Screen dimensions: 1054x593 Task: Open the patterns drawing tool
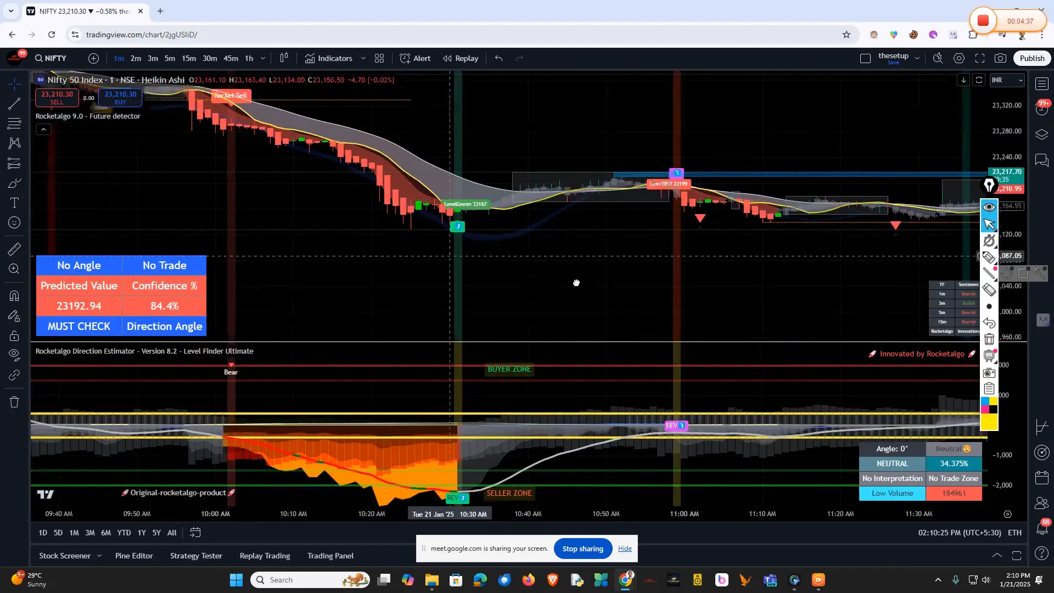pyautogui.click(x=14, y=143)
